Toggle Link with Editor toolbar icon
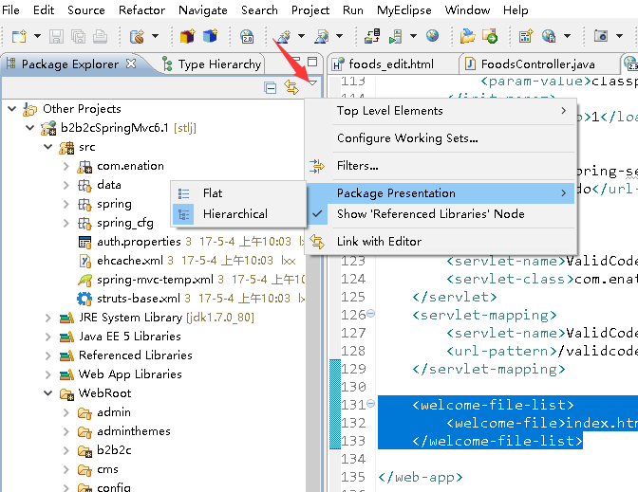The width and height of the screenshot is (638, 492). 291,87
